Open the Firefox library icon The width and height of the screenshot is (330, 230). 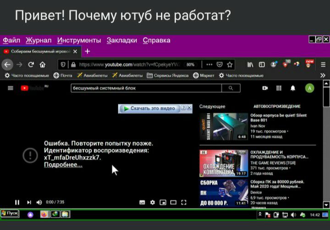[250, 65]
